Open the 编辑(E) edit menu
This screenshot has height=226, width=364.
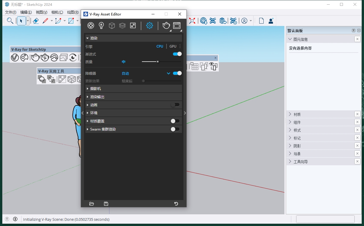click(26, 12)
